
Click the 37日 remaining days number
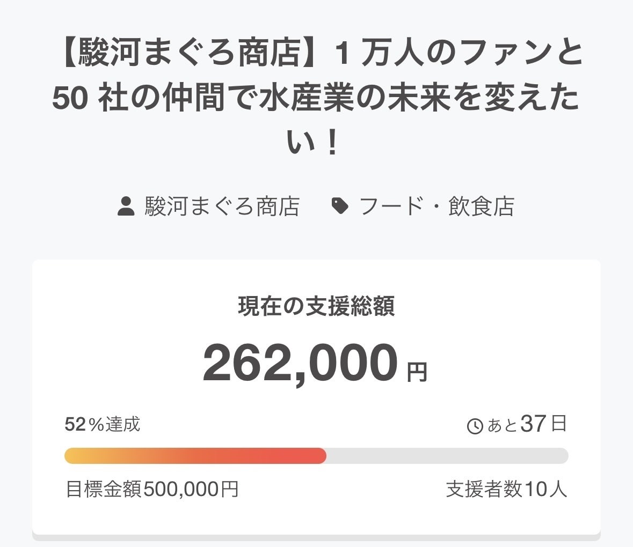(x=543, y=424)
